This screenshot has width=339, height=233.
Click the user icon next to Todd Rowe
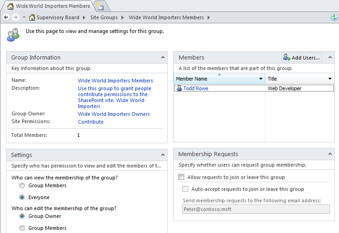point(179,88)
